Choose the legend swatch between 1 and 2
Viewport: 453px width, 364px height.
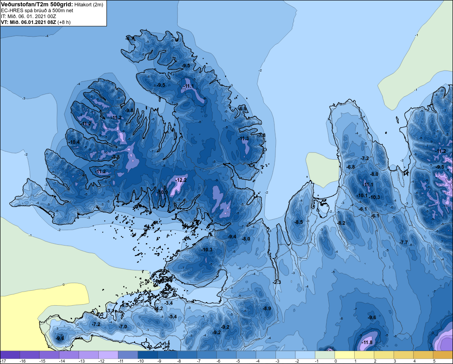click(364, 355)
